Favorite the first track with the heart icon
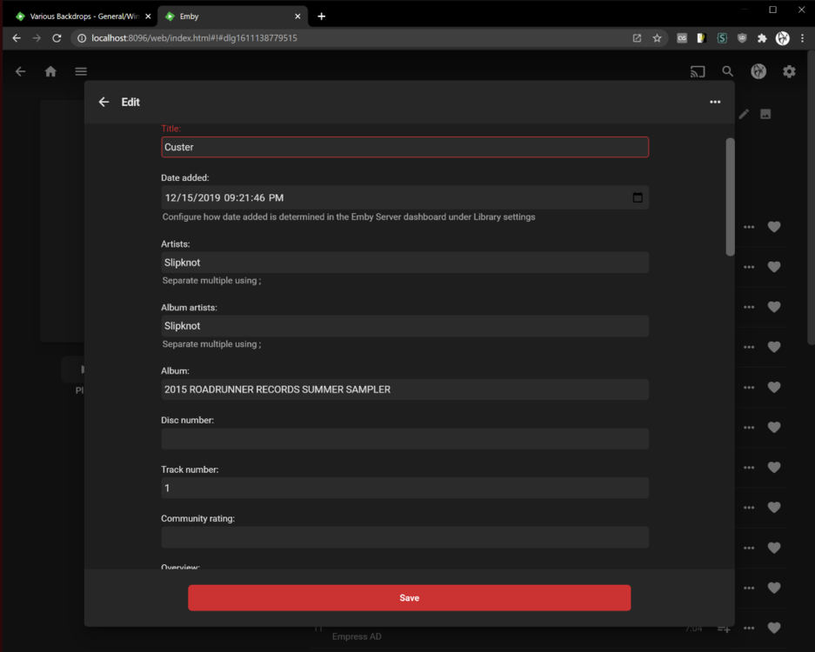This screenshot has width=815, height=652. pos(774,227)
